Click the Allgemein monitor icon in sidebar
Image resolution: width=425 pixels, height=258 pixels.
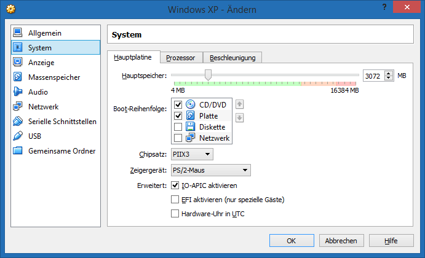point(18,33)
